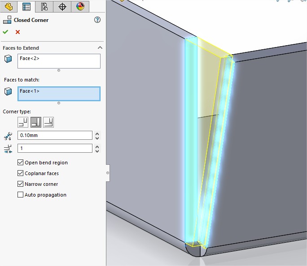
Task: Collapse the Faces to Extend section
Action: pyautogui.click(x=100, y=48)
